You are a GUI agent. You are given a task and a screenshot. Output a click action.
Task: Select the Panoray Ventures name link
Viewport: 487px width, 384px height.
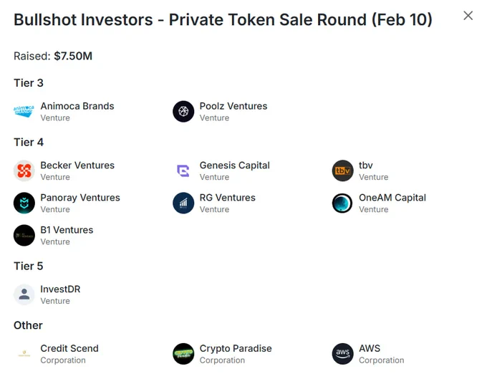point(80,198)
